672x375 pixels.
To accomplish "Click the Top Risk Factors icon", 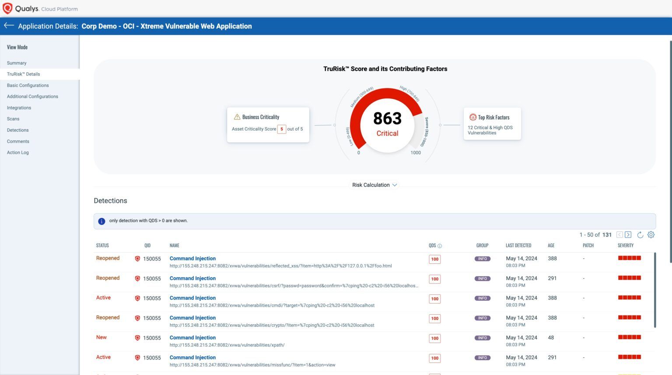I will coord(473,117).
